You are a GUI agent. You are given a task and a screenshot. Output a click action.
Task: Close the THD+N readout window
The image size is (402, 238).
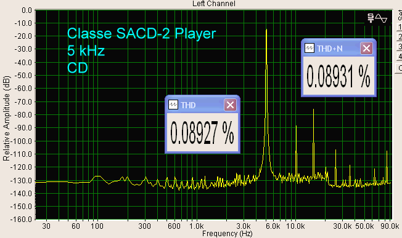point(366,48)
